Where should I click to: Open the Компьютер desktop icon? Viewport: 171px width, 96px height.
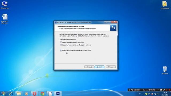pyautogui.click(x=5, y=5)
